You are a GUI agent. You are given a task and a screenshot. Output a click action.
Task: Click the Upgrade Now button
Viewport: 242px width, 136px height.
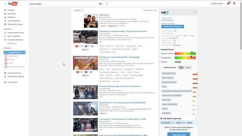(179, 134)
